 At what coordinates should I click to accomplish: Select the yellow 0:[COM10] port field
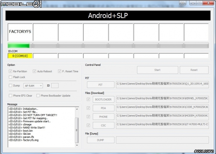click(x=20, y=56)
